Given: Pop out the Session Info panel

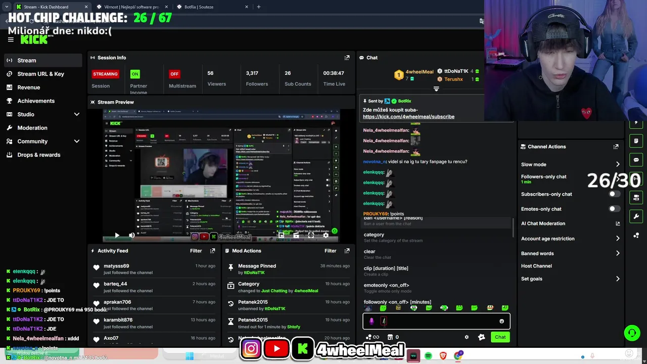Looking at the screenshot, I should click(347, 58).
